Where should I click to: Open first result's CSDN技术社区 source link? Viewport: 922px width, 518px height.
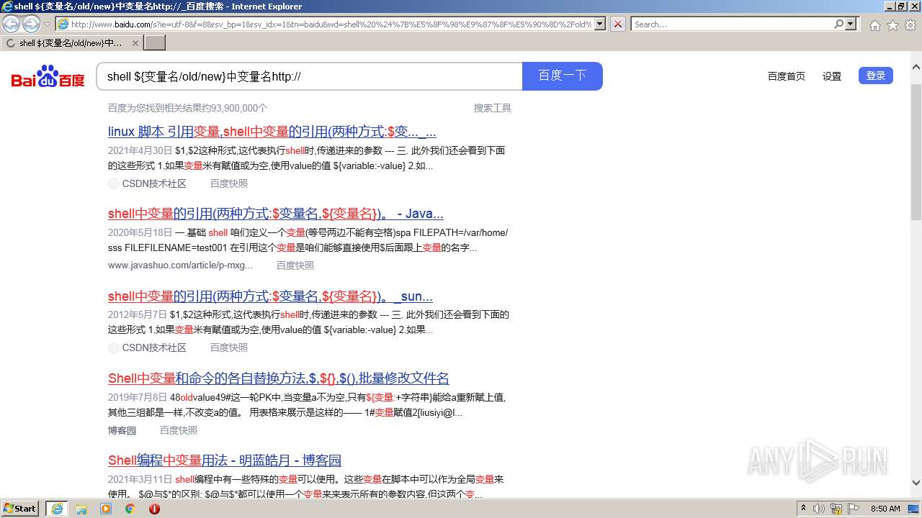click(x=154, y=183)
